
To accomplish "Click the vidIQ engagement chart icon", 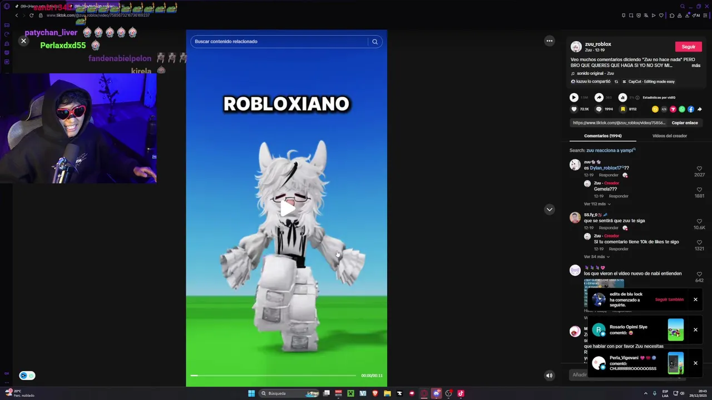I will 622,98.
